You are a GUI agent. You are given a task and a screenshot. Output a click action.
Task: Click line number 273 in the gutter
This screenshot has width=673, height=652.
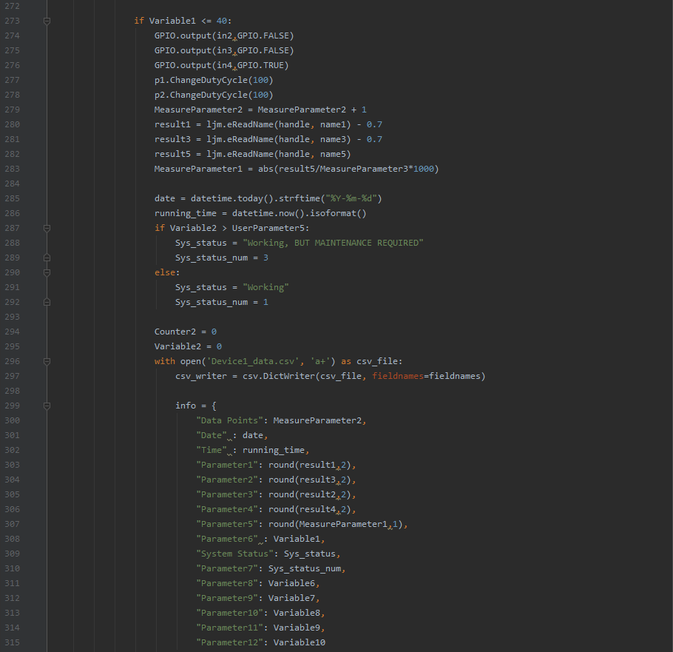pos(12,21)
